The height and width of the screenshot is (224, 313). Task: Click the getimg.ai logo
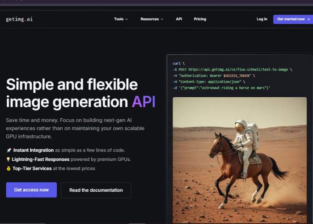(19, 19)
